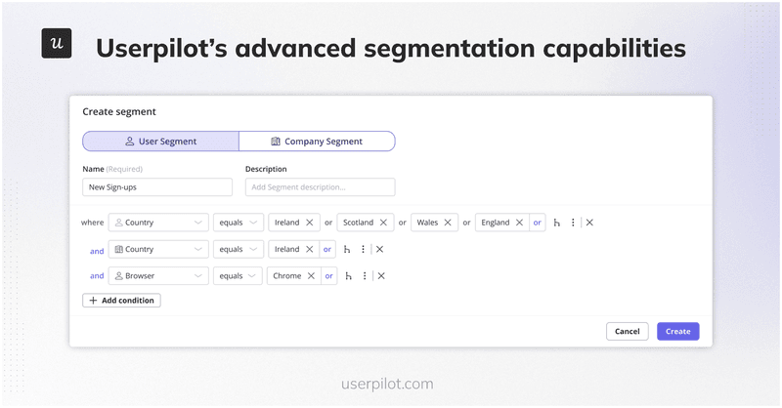Toggle the 'and' operator before Browser

[x=97, y=276]
